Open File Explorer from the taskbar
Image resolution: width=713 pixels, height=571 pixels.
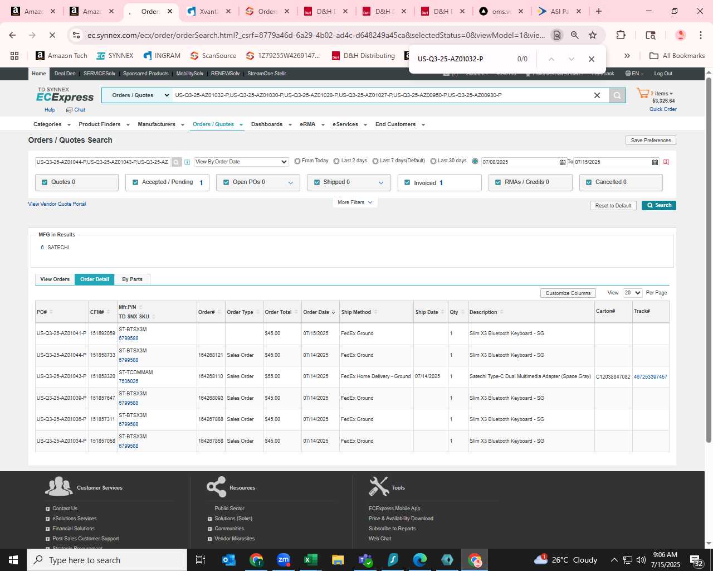point(338,560)
